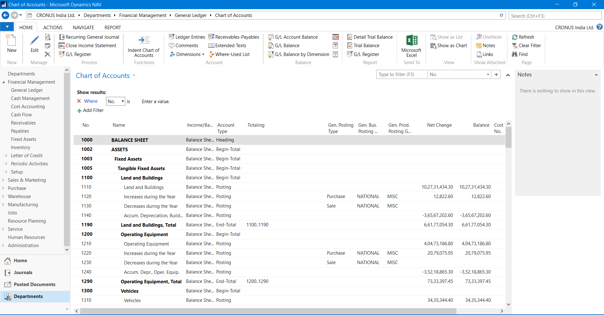
Task: Open Comments for the account
Action: 184,46
